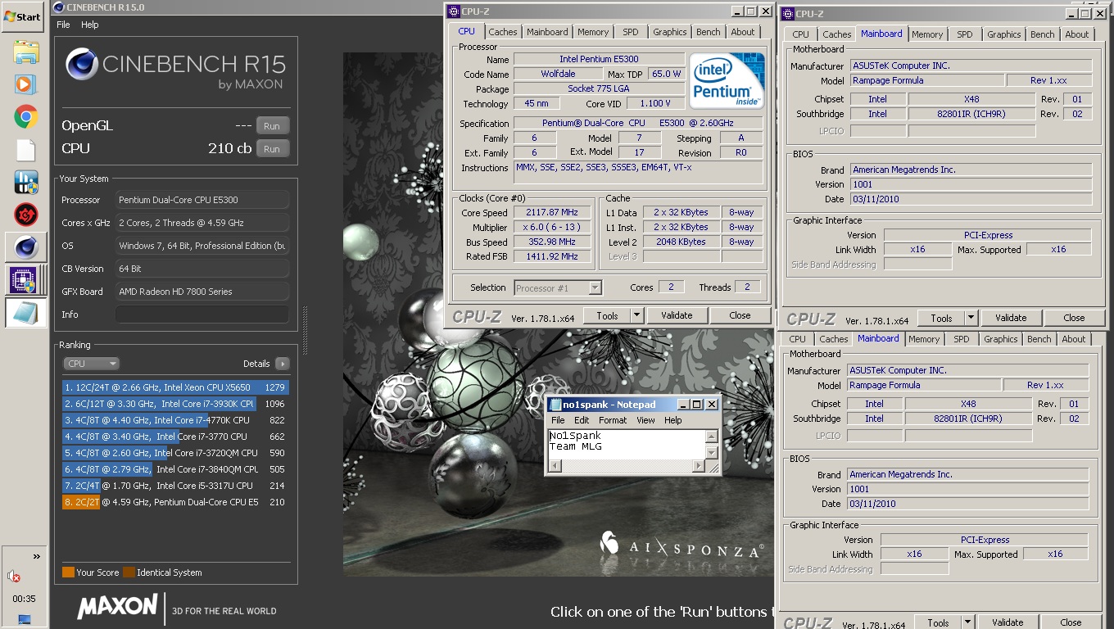Open About tab in CPU-Z CPU window

click(743, 32)
